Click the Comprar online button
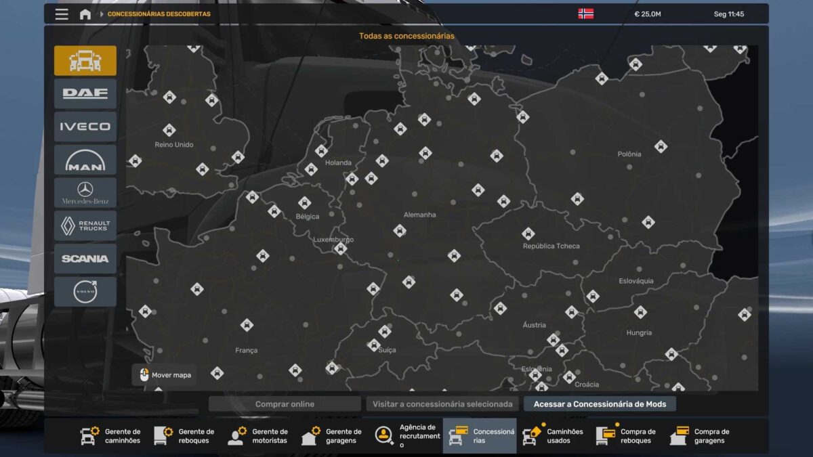This screenshot has width=813, height=457. point(285,404)
